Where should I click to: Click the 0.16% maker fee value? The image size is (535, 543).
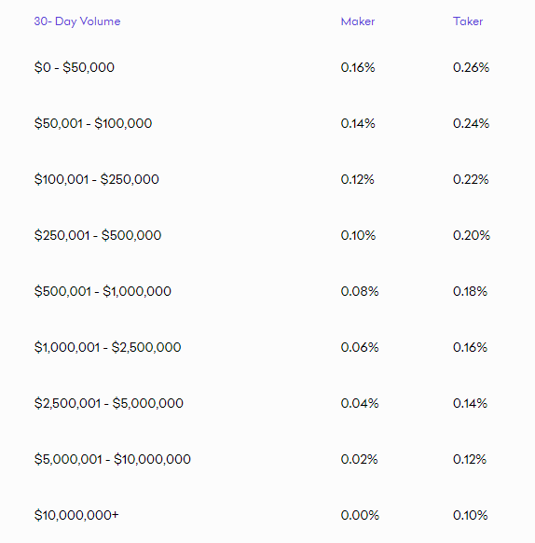(x=358, y=67)
